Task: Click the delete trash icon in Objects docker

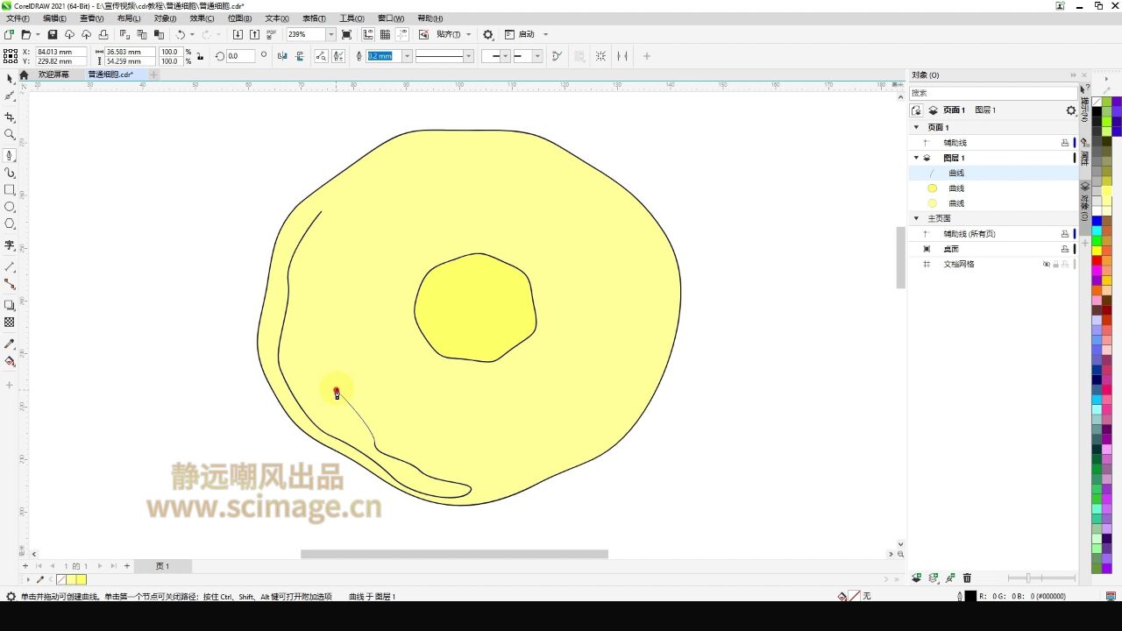Action: [x=967, y=578]
